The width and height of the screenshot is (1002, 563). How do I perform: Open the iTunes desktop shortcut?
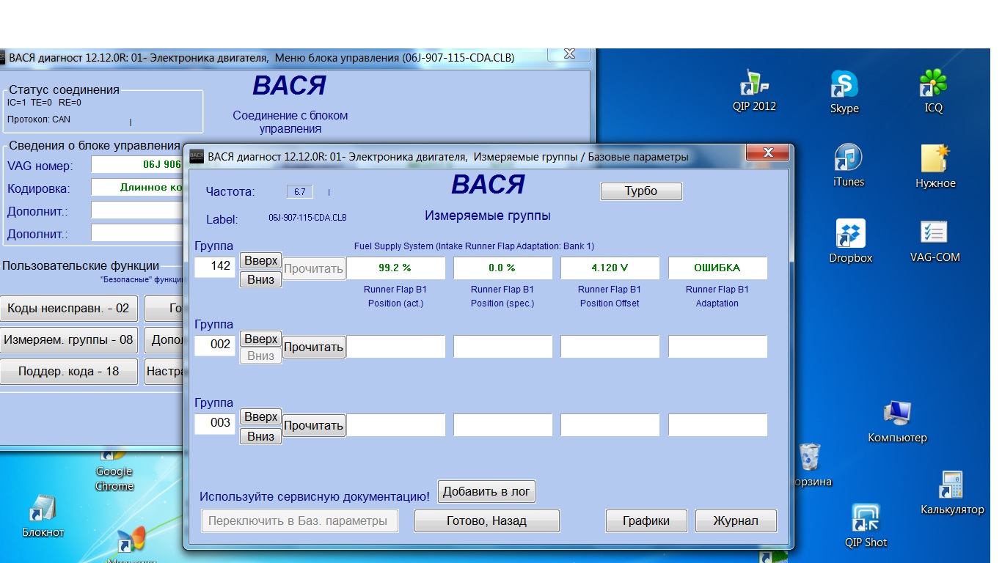point(848,158)
